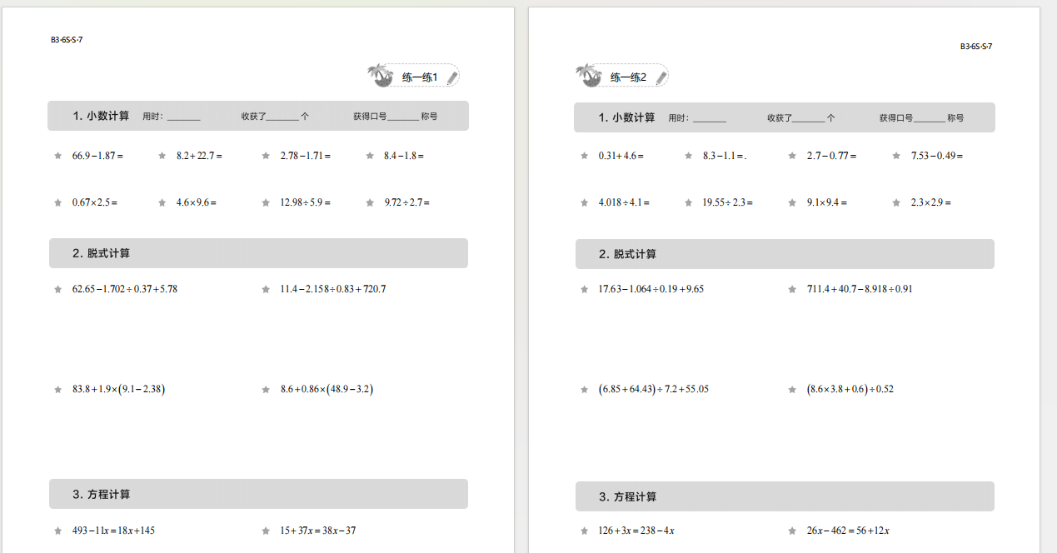The image size is (1057, 553).
Task: Click the right page's 3. 方程计算 header
Action: coord(627,497)
